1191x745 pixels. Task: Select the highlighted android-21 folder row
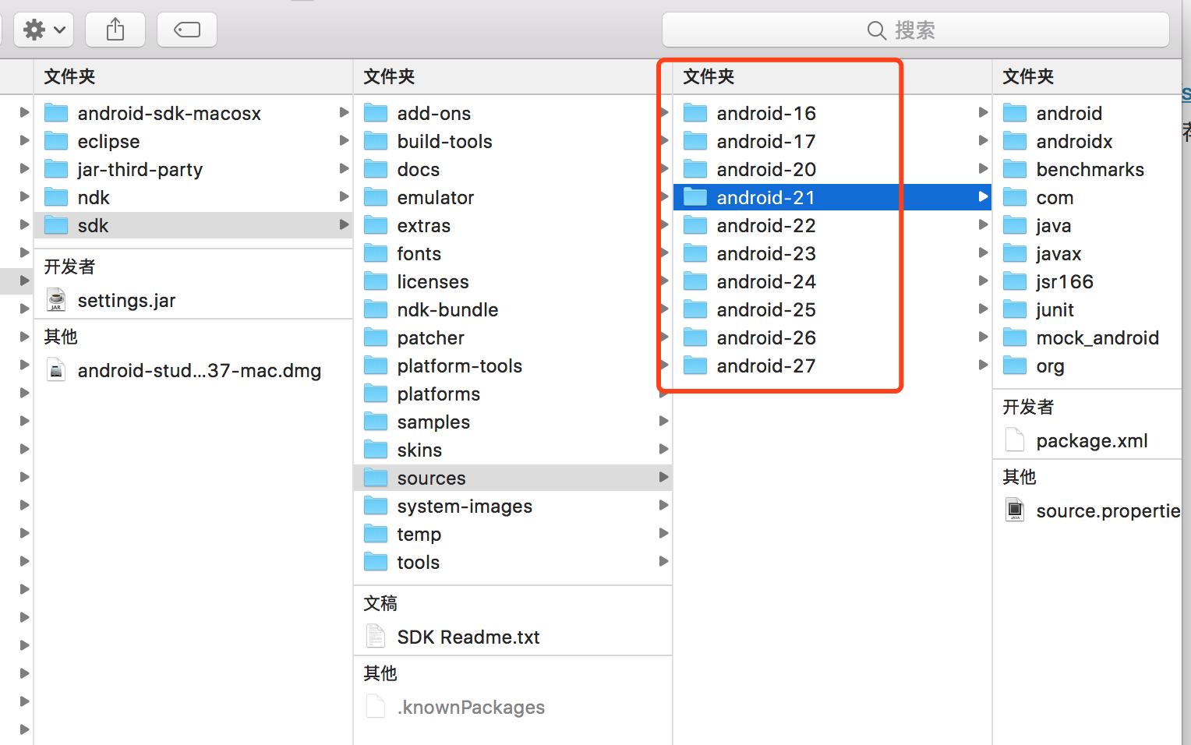tap(832, 197)
